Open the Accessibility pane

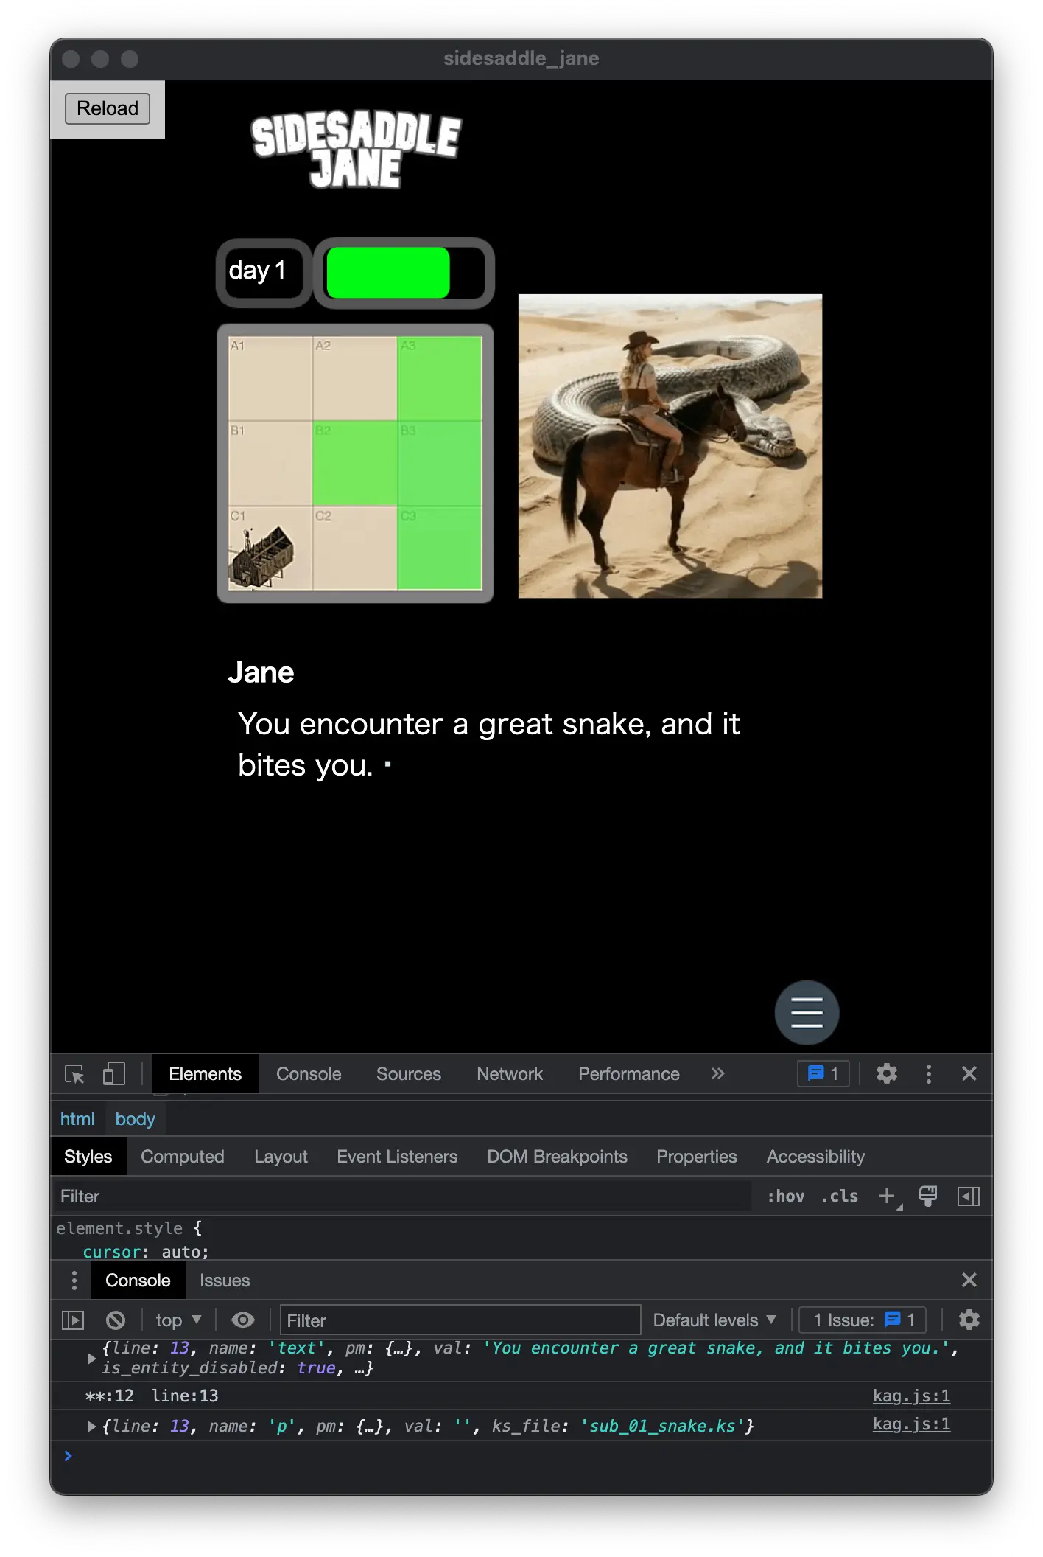click(815, 1157)
